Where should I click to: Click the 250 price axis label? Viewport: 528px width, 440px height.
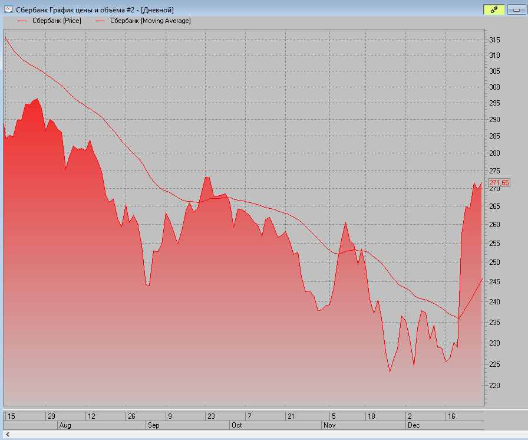pos(494,262)
